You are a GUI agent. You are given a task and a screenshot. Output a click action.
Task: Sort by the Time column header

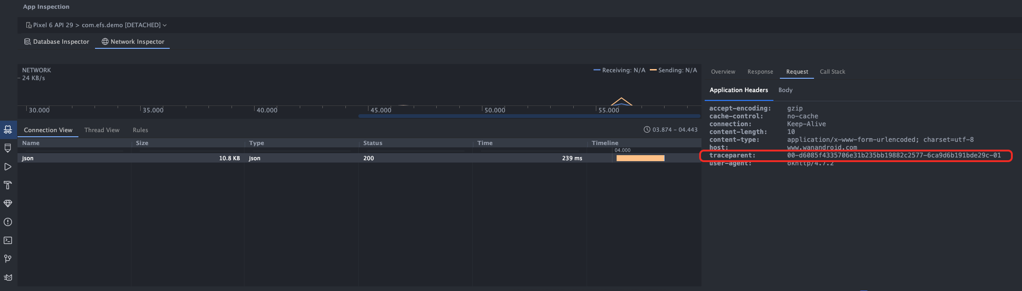[x=529, y=143]
